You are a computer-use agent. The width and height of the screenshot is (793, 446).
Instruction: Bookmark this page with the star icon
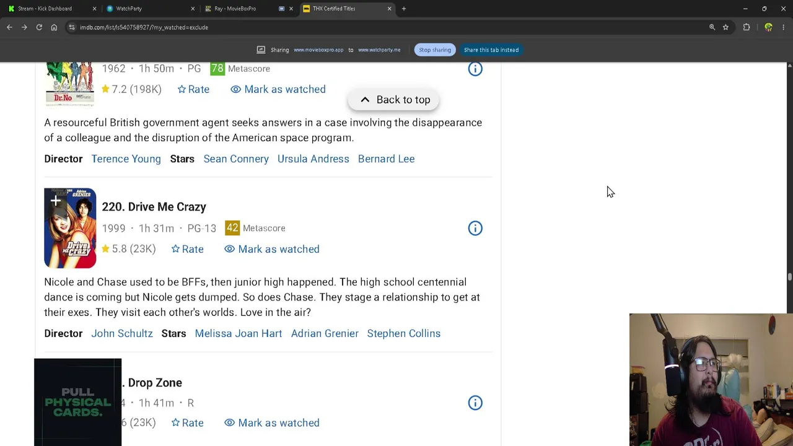pyautogui.click(x=725, y=27)
